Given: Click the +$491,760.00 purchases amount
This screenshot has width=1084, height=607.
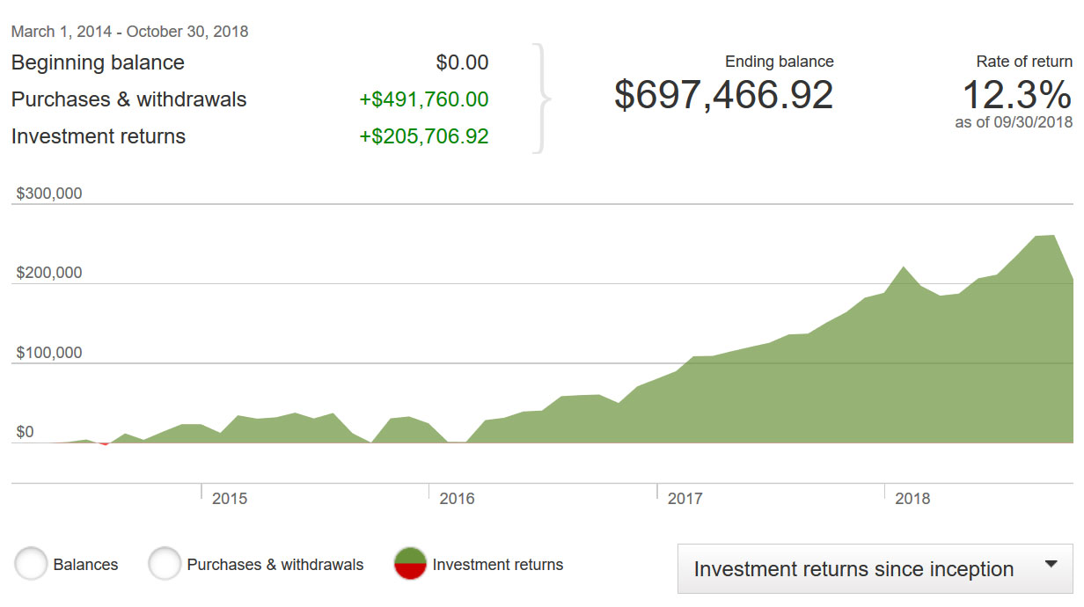Looking at the screenshot, I should pos(423,99).
